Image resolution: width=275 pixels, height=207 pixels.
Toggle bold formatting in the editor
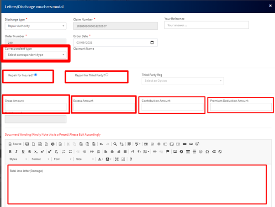coord(11,152)
